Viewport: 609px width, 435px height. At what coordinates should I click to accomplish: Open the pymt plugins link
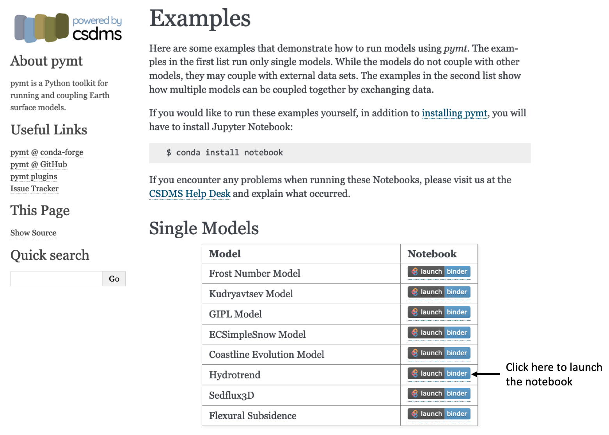click(34, 176)
